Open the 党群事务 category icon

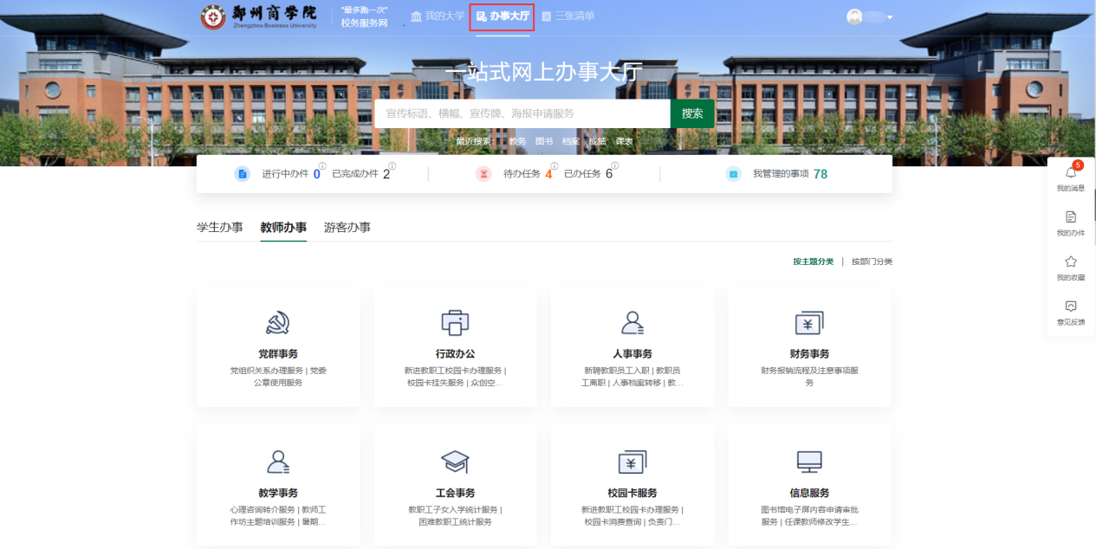click(277, 323)
